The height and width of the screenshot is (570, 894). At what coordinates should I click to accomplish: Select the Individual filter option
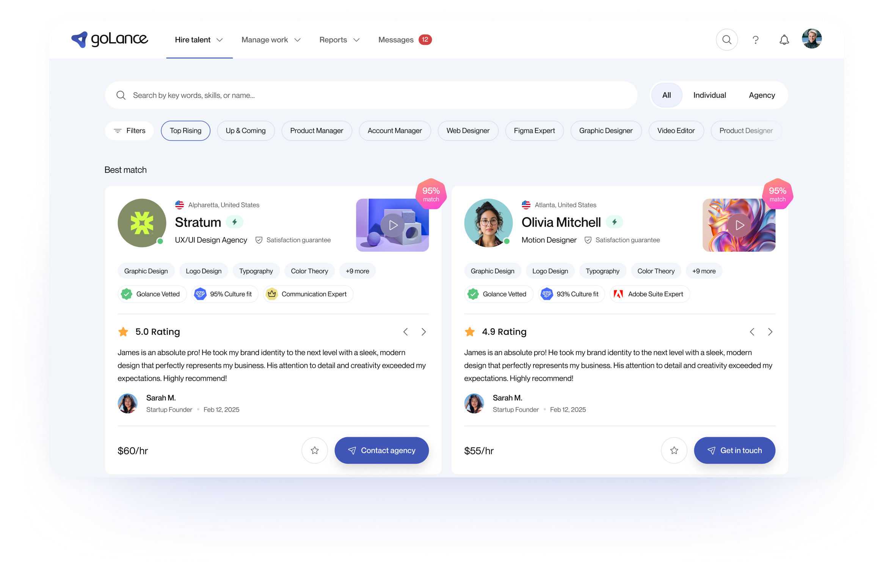coord(709,95)
